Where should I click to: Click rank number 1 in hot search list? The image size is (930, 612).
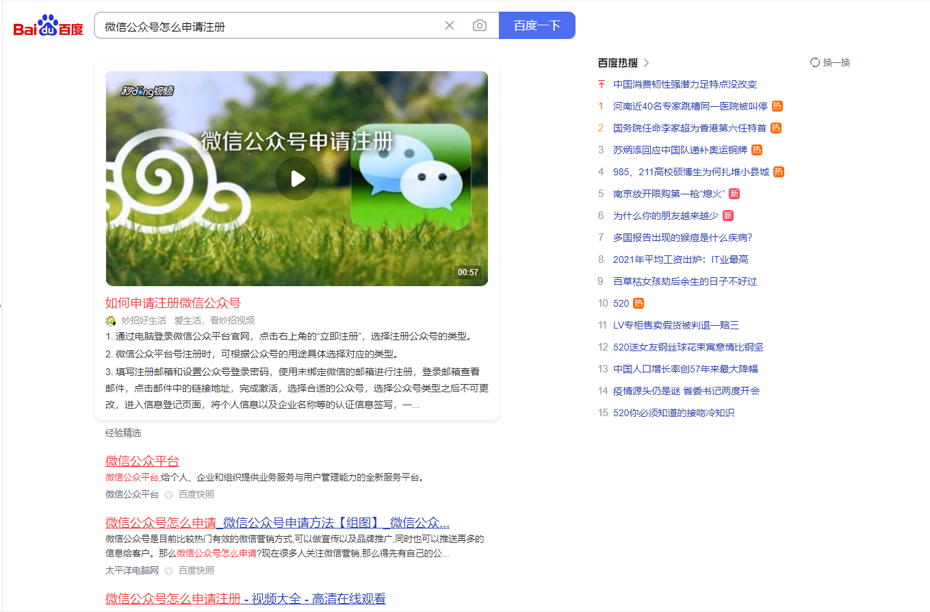[x=601, y=106]
